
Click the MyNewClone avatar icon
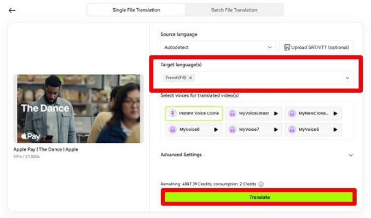(292, 113)
